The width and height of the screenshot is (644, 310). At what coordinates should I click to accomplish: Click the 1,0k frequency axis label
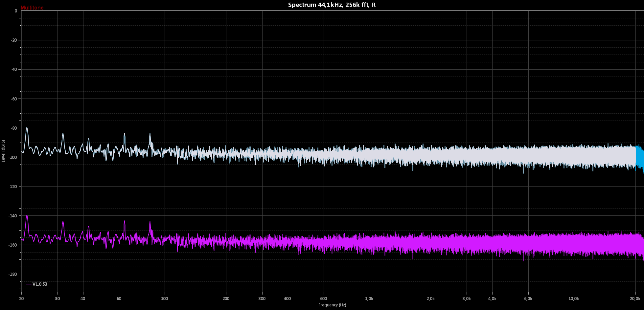[369, 299]
